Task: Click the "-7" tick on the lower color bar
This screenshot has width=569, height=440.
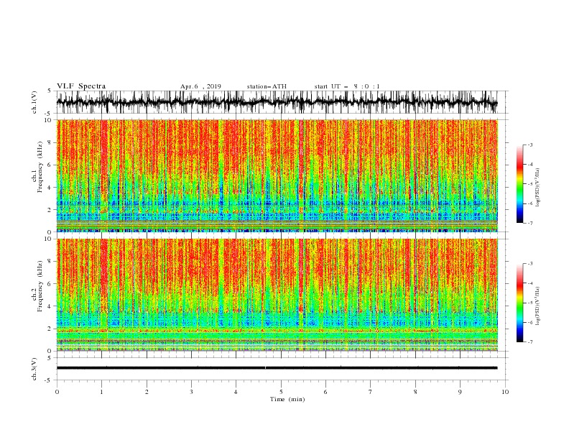Action: pos(529,342)
